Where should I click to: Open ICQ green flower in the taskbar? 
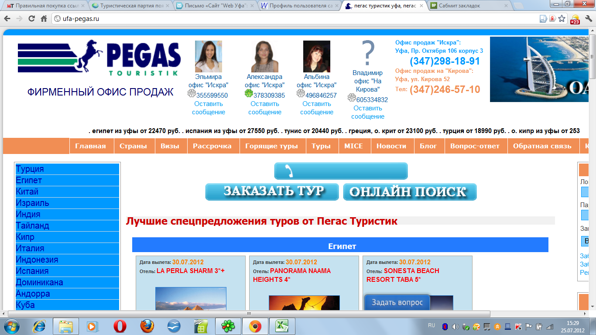pyautogui.click(x=228, y=326)
